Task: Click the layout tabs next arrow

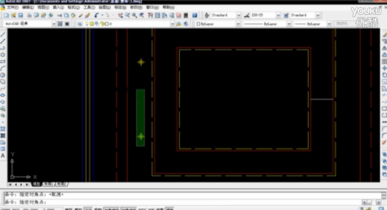Action: pyautogui.click(x=21, y=184)
